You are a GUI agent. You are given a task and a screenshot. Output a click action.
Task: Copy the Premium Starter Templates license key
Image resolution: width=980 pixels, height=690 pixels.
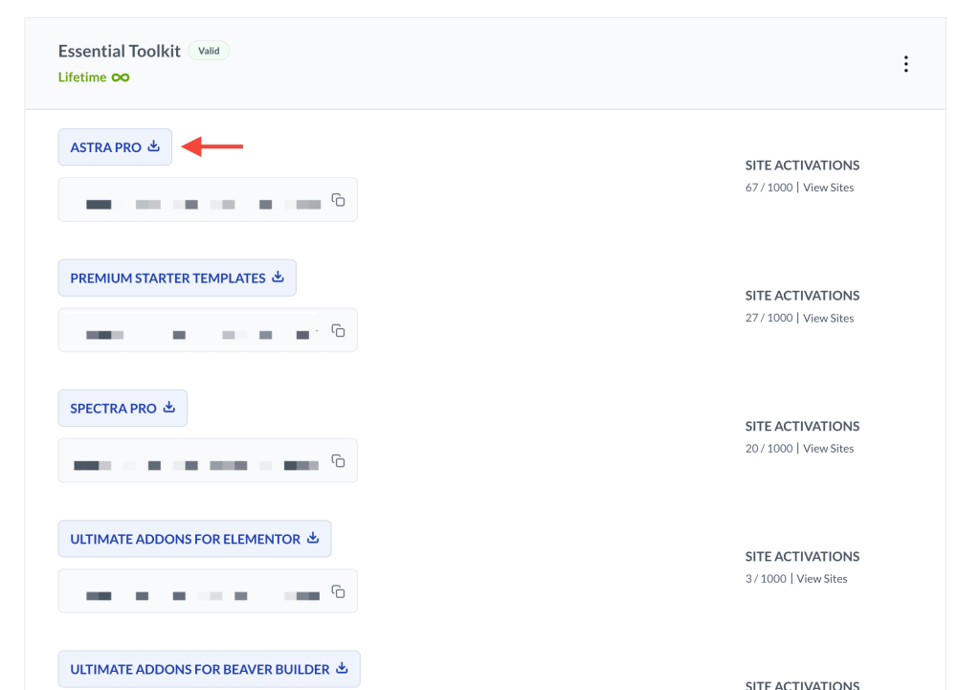click(x=338, y=328)
